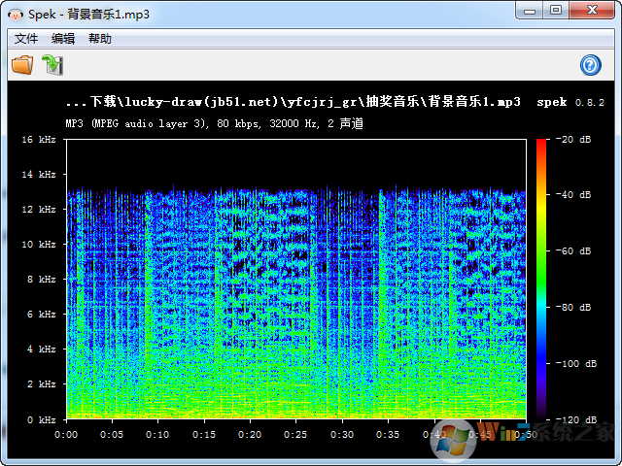
Task: Click the 2 kHz axis label
Action: coord(41,384)
